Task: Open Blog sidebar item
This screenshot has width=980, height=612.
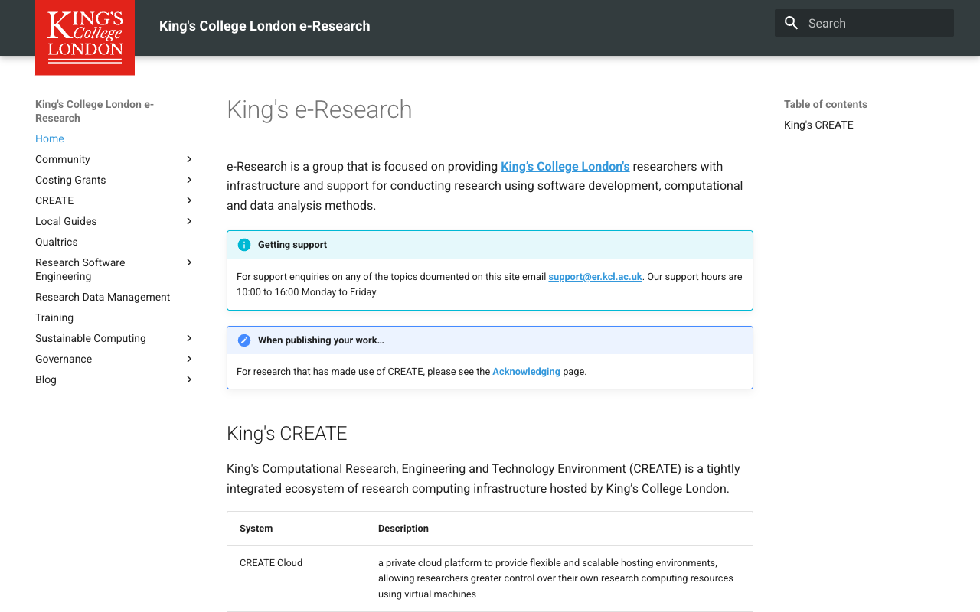Action: click(x=46, y=379)
